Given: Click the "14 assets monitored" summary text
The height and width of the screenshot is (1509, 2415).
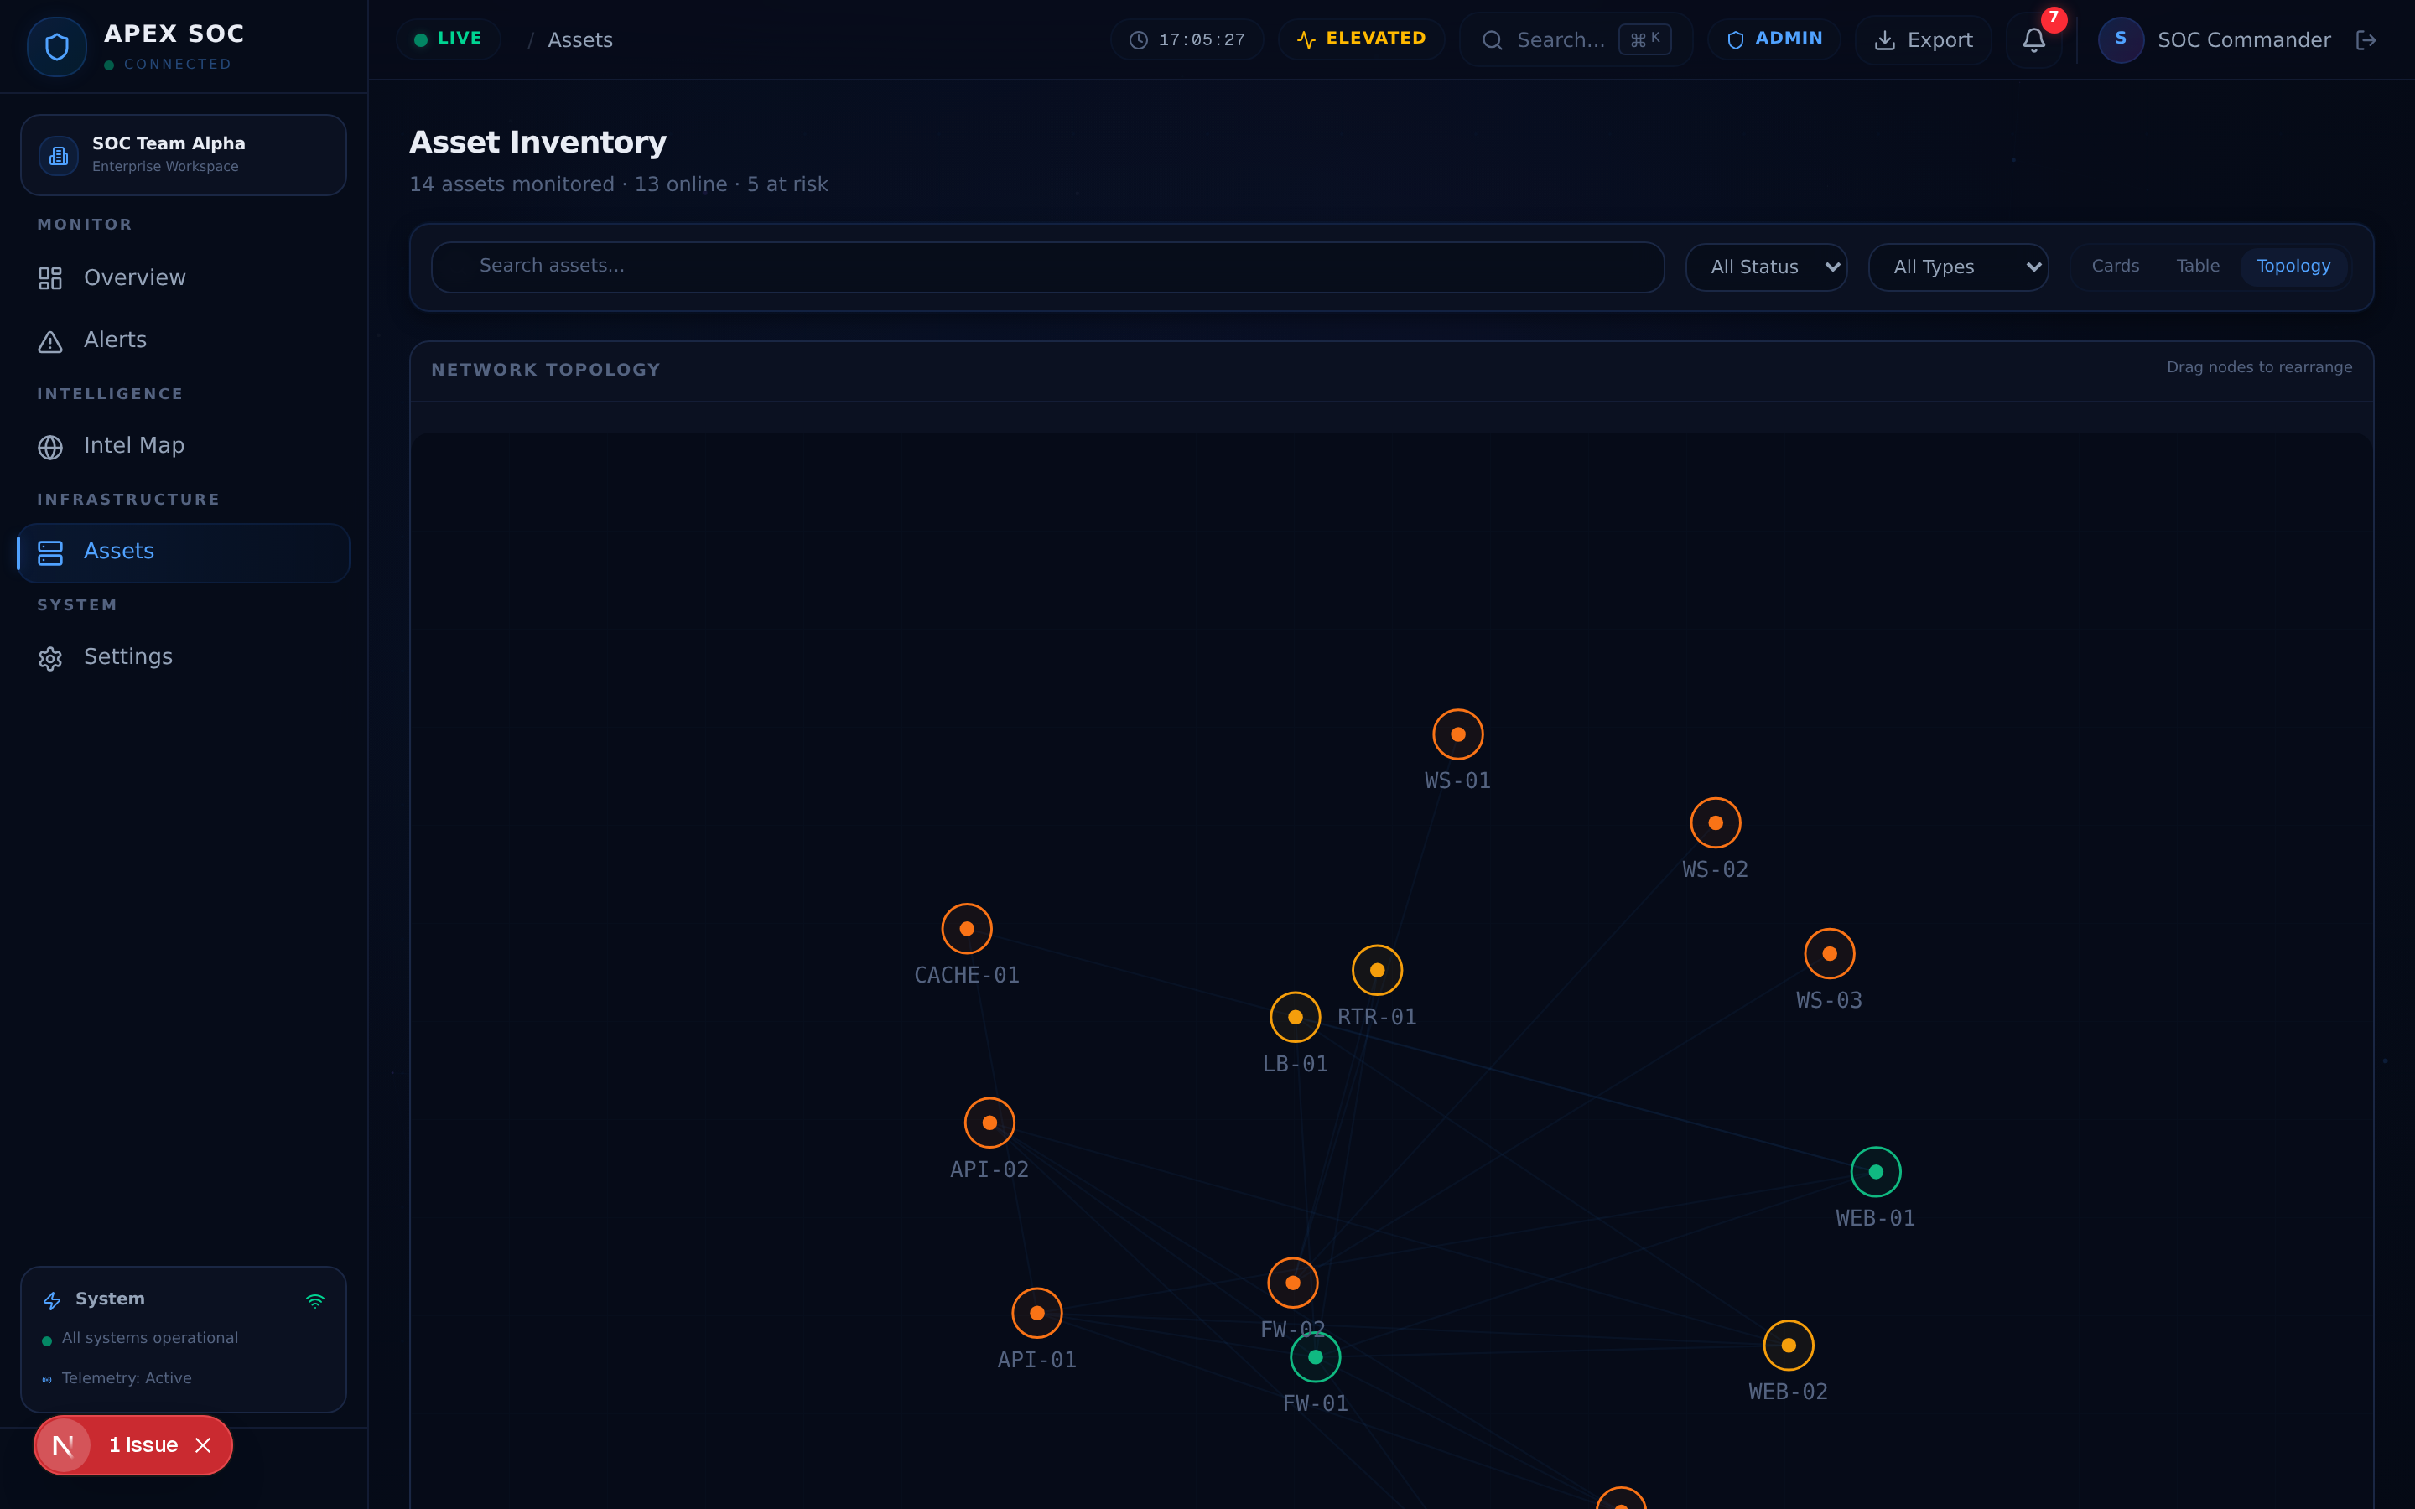Looking at the screenshot, I should click(x=512, y=184).
